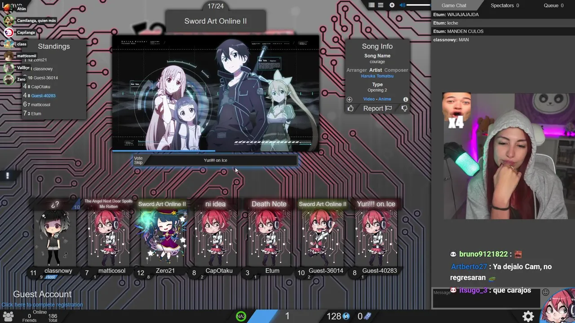The height and width of the screenshot is (323, 575).
Task: Click Vallkyr's voice chat avatar
Action: point(9,68)
